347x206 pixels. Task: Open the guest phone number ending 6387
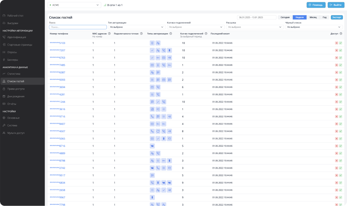(x=57, y=73)
